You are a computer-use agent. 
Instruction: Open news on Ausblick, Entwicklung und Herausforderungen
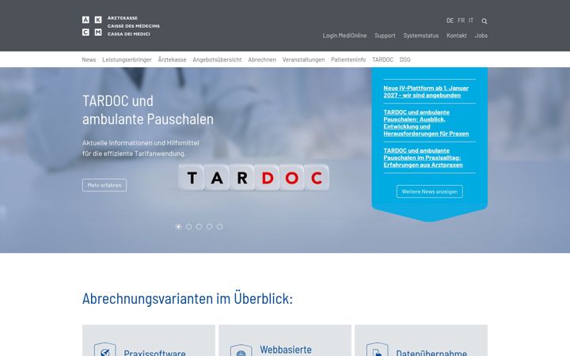pyautogui.click(x=426, y=123)
